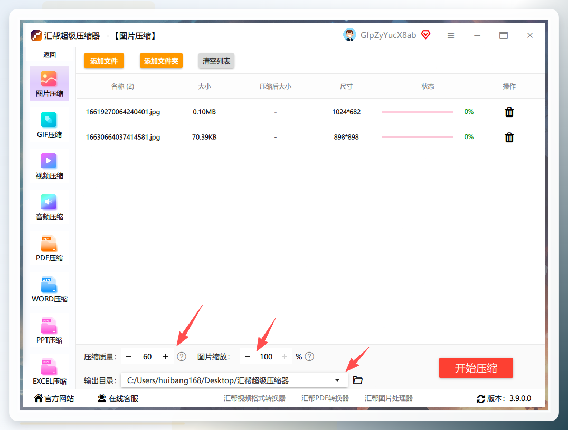Click the help icon beside 压缩质量

[182, 357]
